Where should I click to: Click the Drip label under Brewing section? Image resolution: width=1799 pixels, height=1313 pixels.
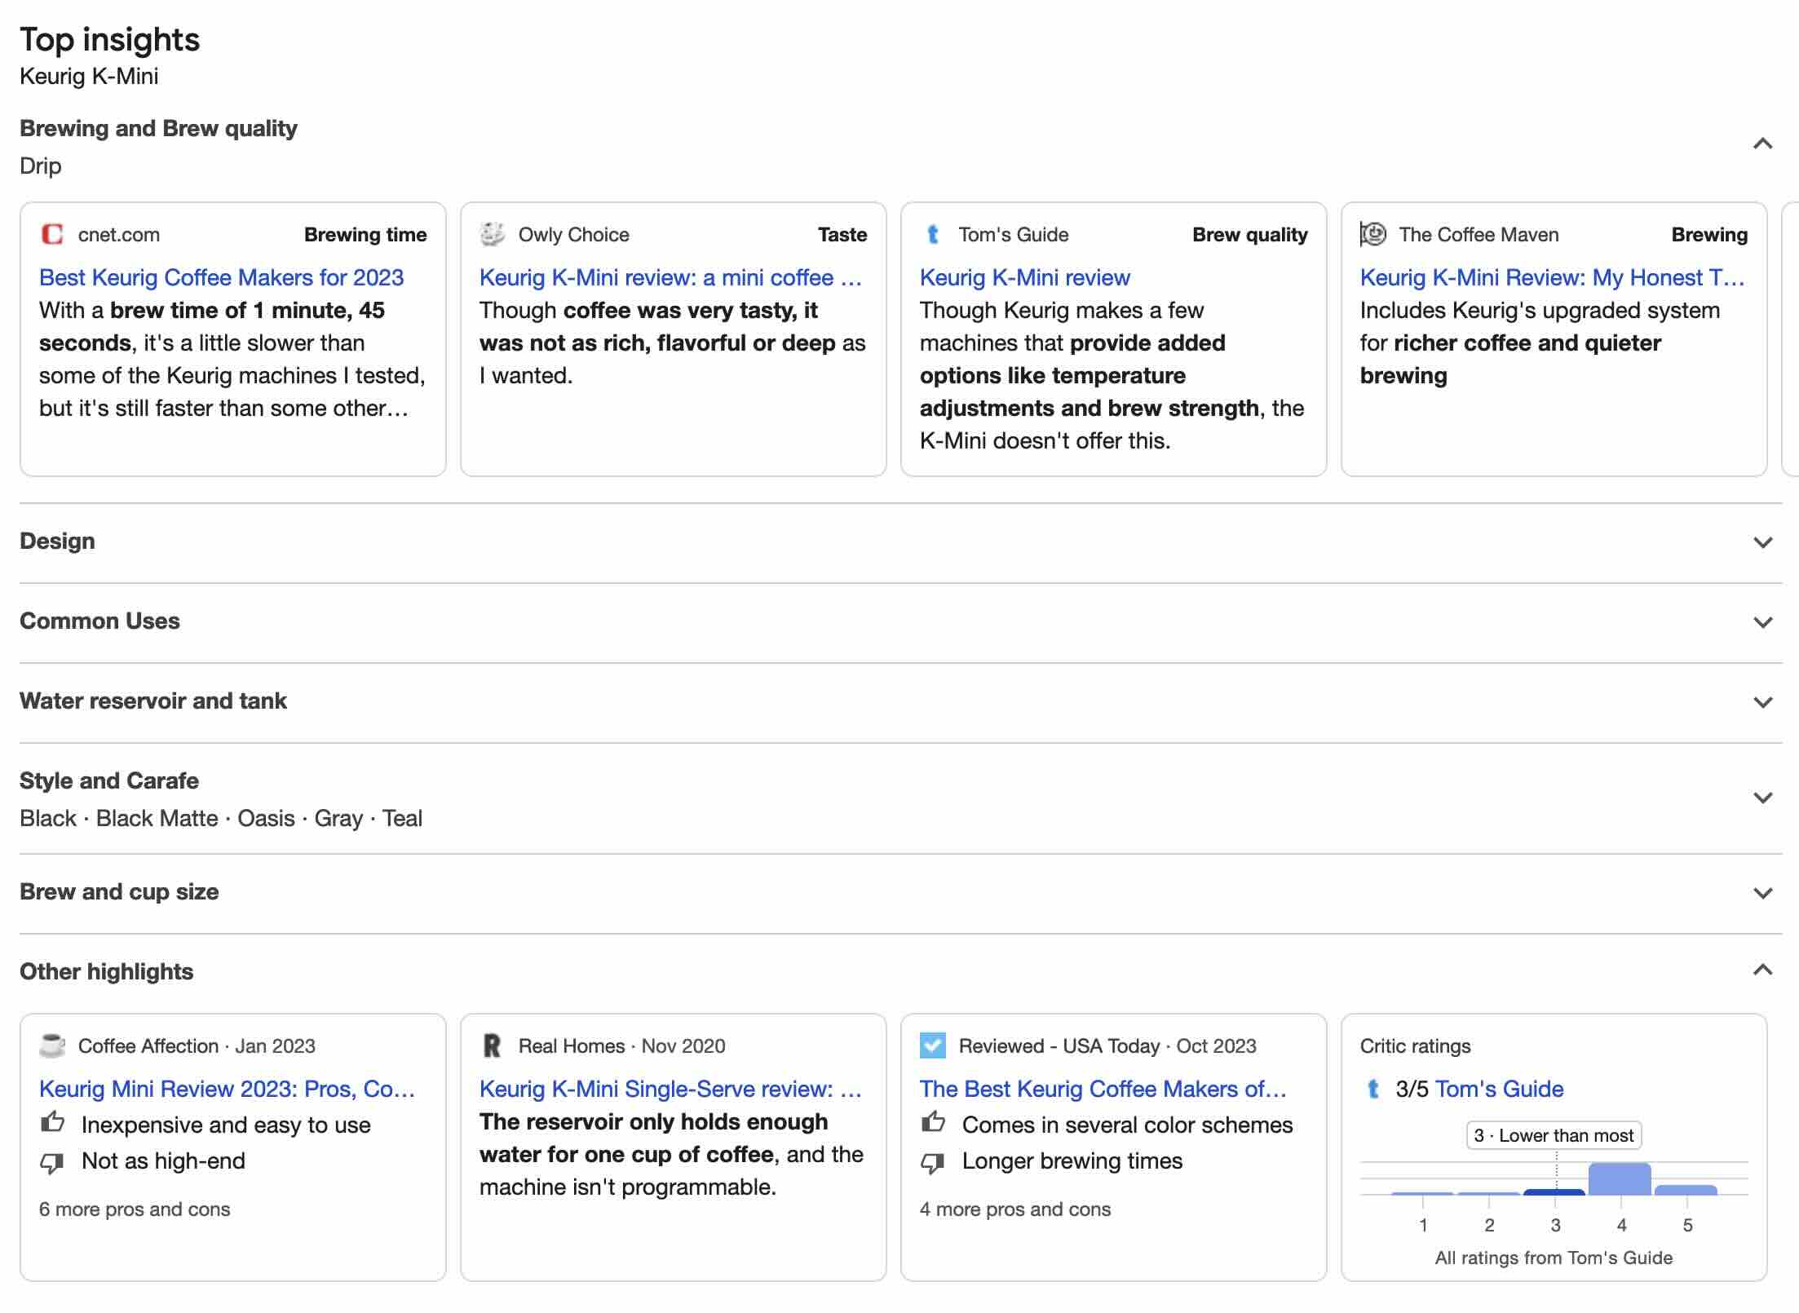tap(41, 166)
